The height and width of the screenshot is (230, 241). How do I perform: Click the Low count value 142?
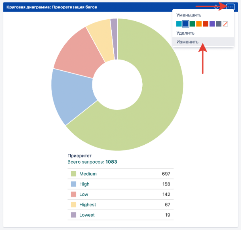point(166,195)
